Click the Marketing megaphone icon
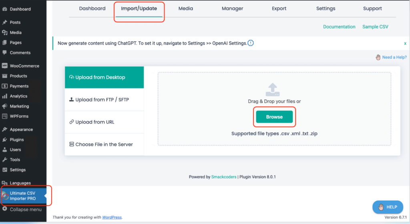This screenshot has height=224, width=410. (x=4, y=106)
